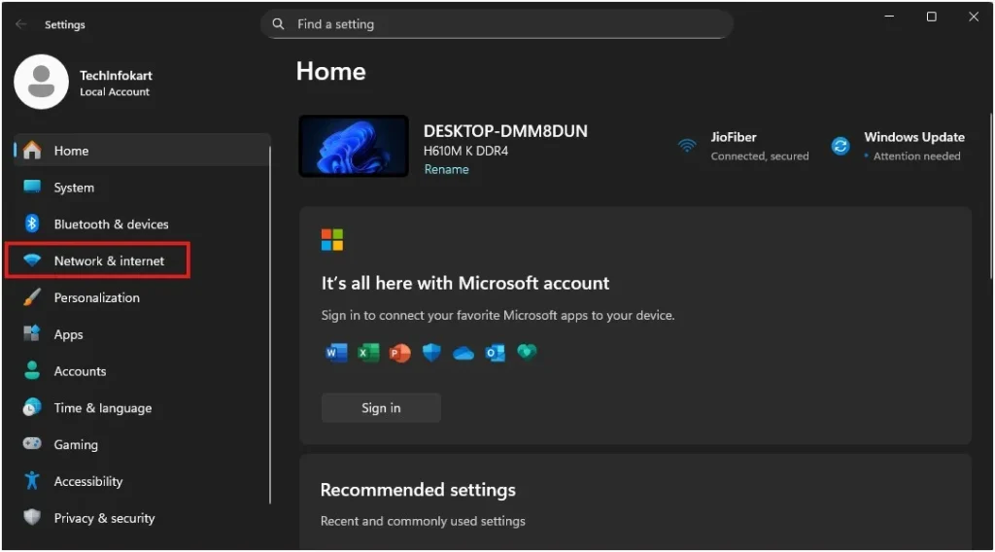Click the desktop wallpaper thumbnail
This screenshot has height=552, width=995.
[354, 146]
